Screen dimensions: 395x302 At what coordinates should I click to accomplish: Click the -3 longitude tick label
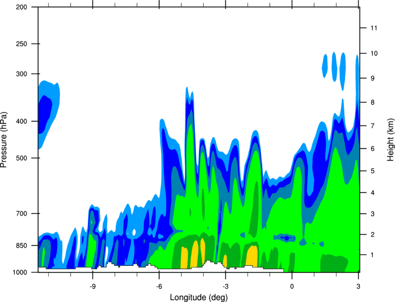coord(225,287)
